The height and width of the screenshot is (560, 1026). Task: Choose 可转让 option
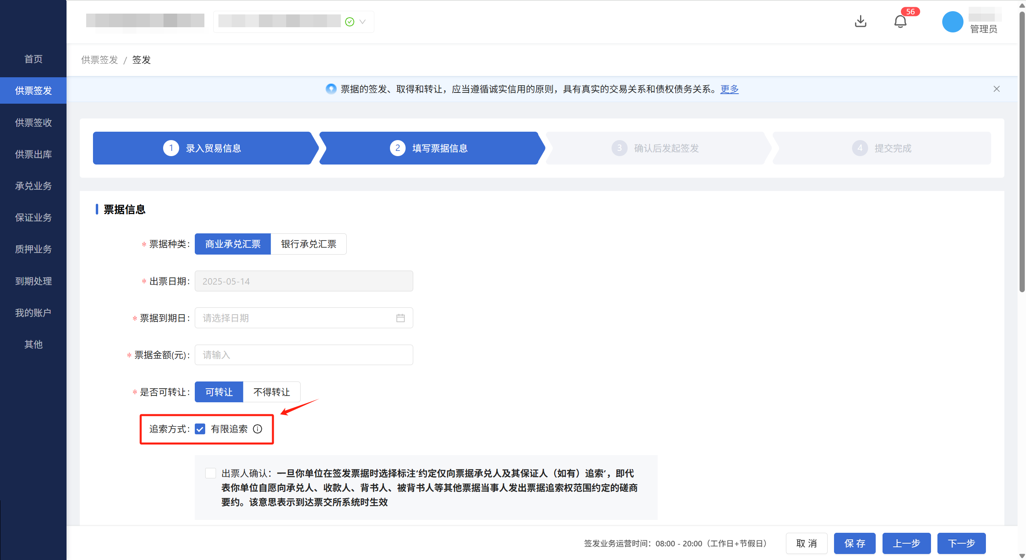click(x=219, y=392)
